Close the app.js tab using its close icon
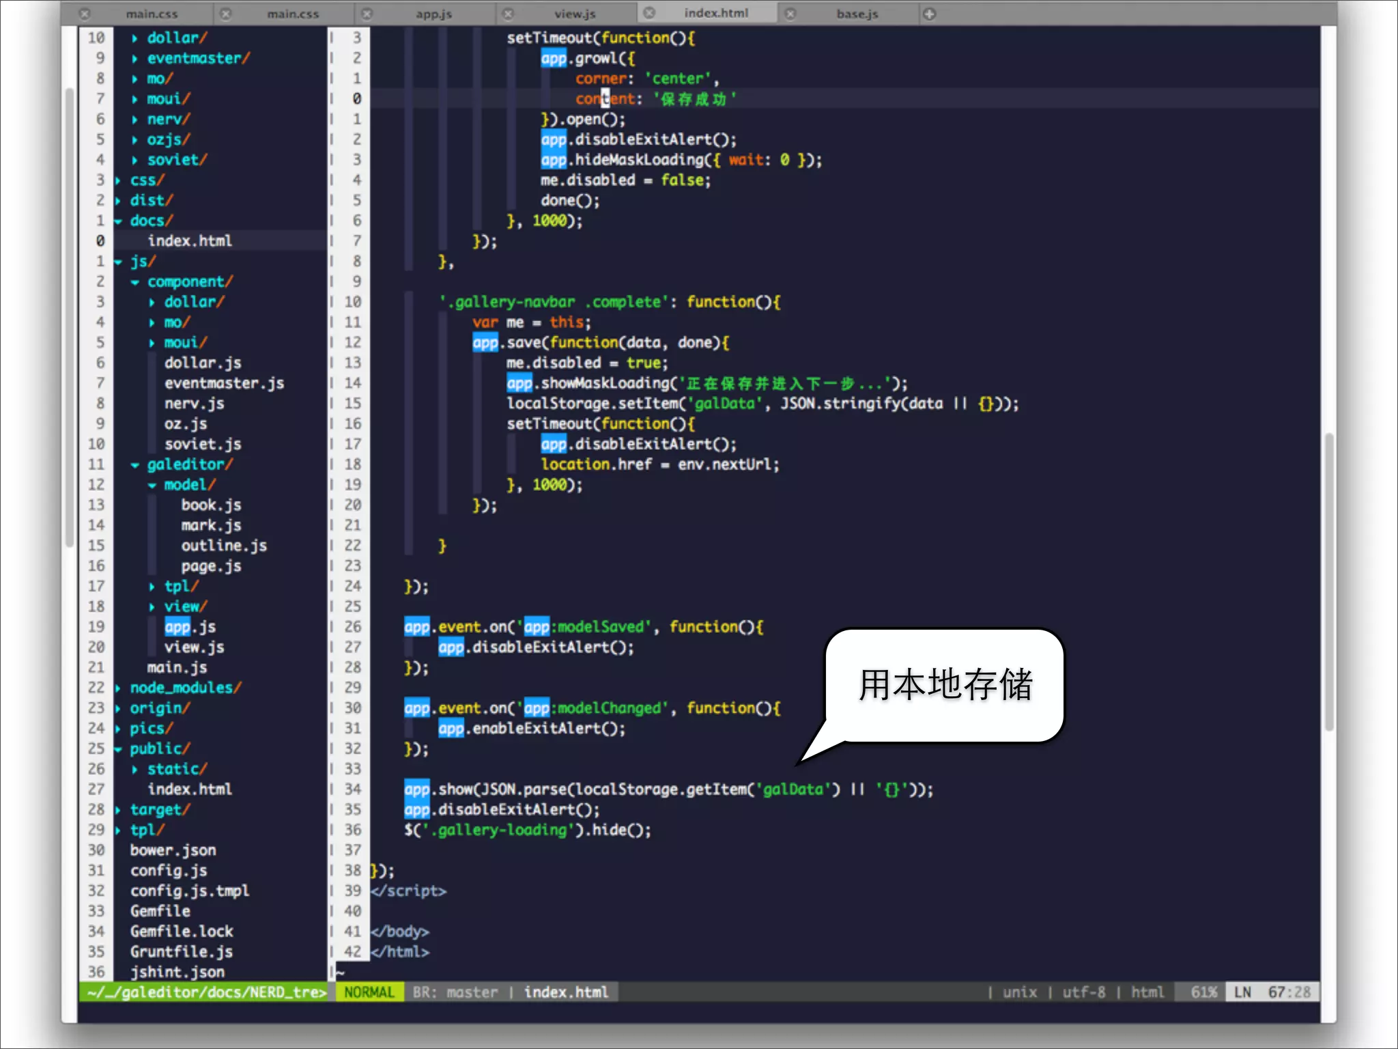The height and width of the screenshot is (1049, 1398). 367,14
